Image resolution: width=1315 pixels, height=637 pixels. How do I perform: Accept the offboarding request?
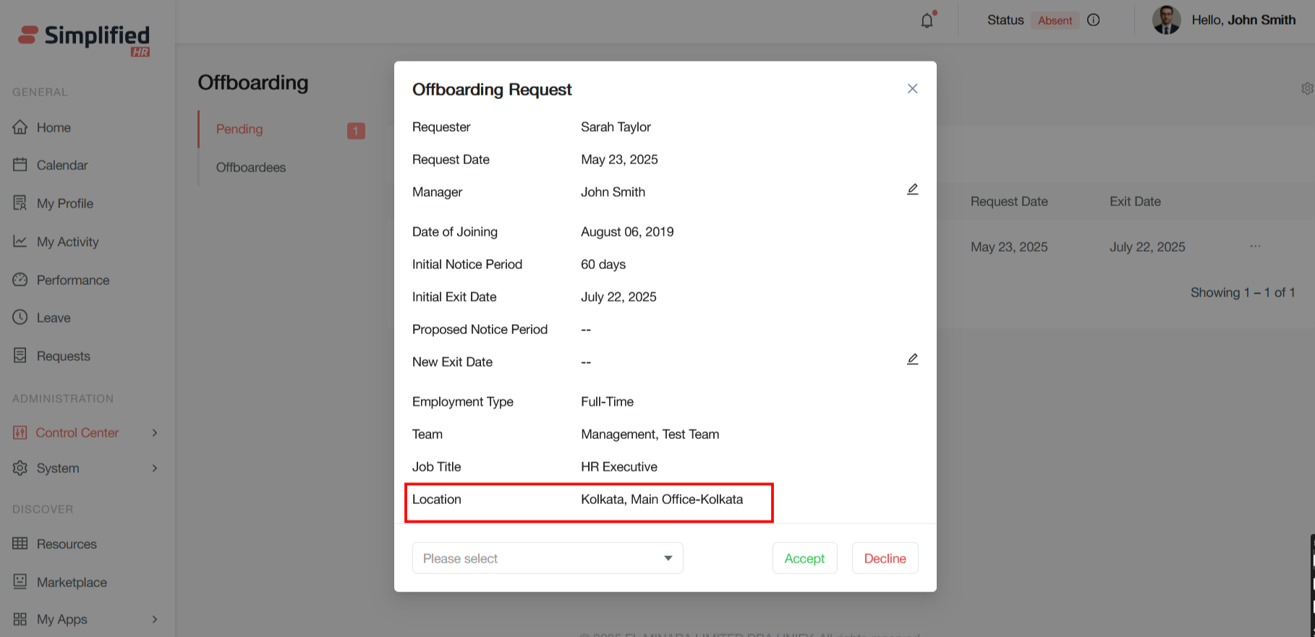click(x=804, y=558)
